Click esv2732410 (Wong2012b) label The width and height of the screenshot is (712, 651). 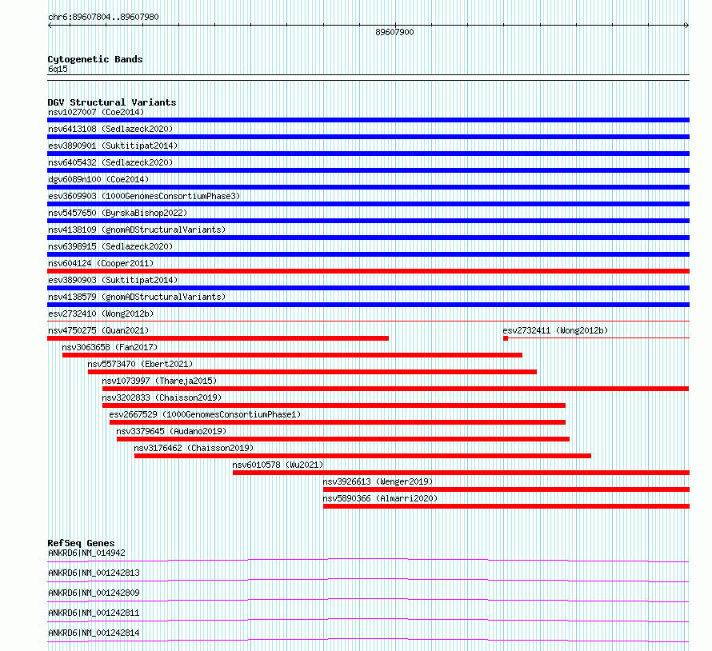point(101,314)
